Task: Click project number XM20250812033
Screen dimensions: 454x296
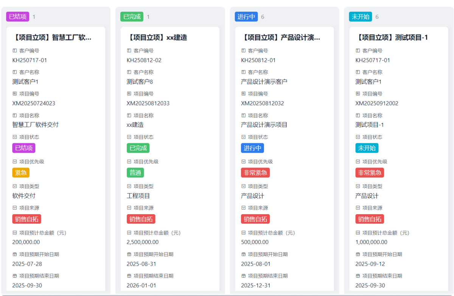Action: (x=148, y=103)
